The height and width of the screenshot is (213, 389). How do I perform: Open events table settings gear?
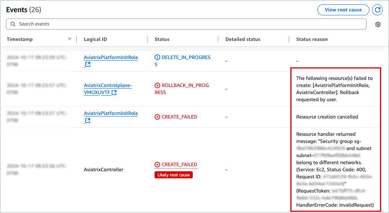pos(378,24)
